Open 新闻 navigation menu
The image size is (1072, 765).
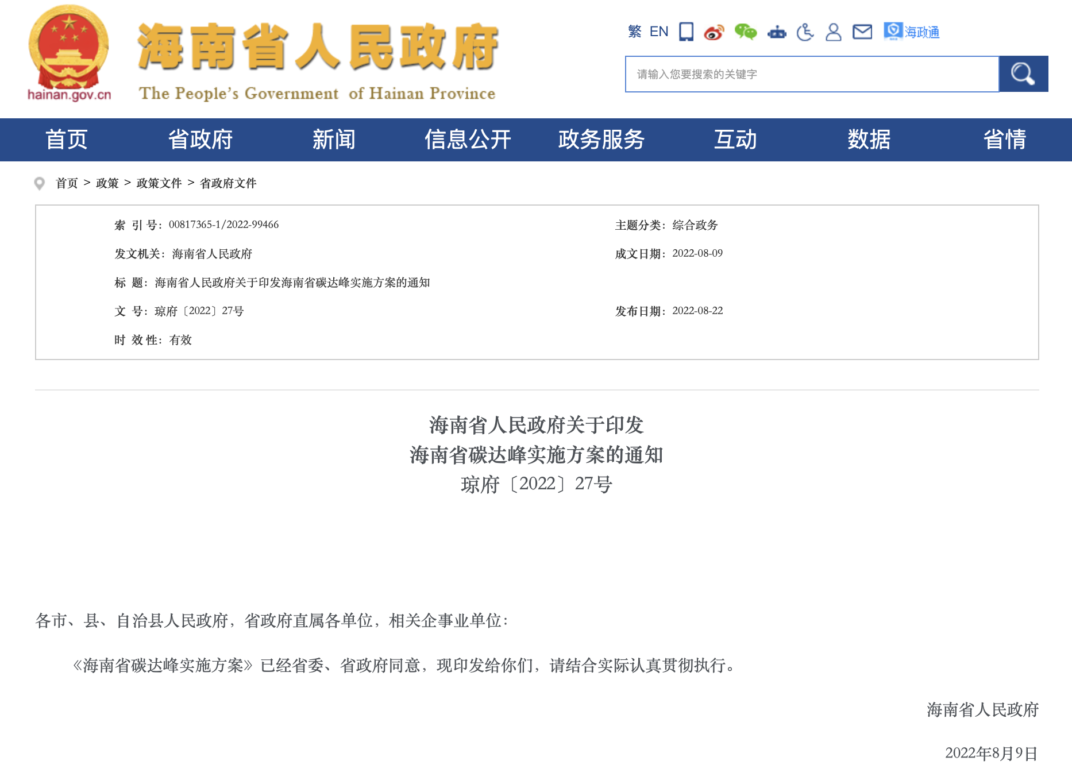(334, 140)
